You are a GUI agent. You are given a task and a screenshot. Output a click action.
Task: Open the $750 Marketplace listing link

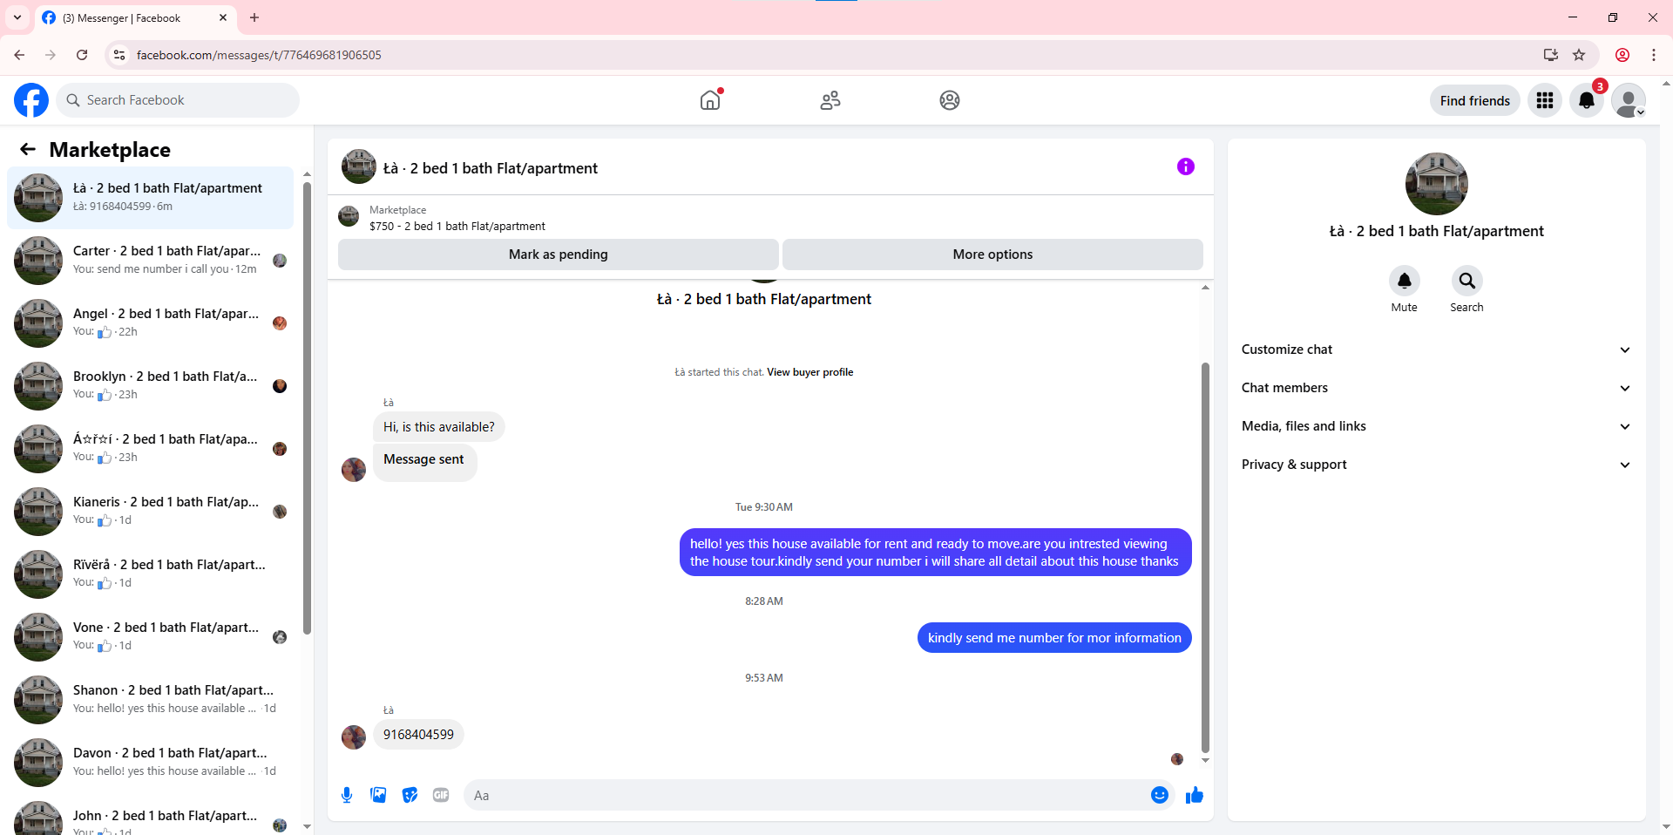click(457, 226)
